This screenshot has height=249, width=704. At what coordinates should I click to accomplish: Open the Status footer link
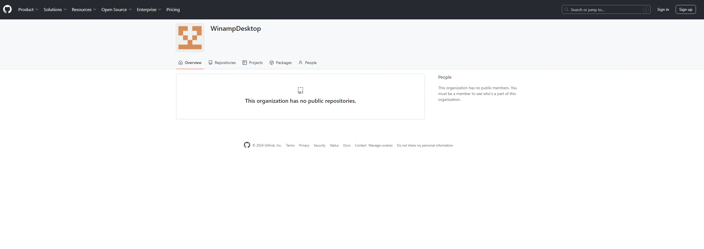[334, 145]
